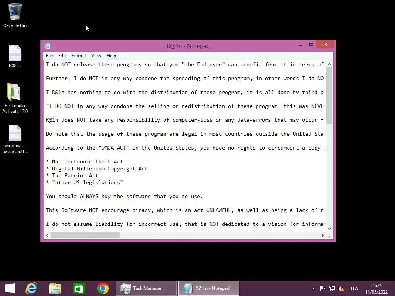The image size is (395, 296).
Task: Click the horizontal scrollbar thumb
Action: tap(85, 235)
